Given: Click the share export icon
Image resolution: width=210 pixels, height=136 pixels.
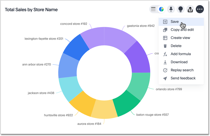Looking at the screenshot, I should tap(190, 9).
